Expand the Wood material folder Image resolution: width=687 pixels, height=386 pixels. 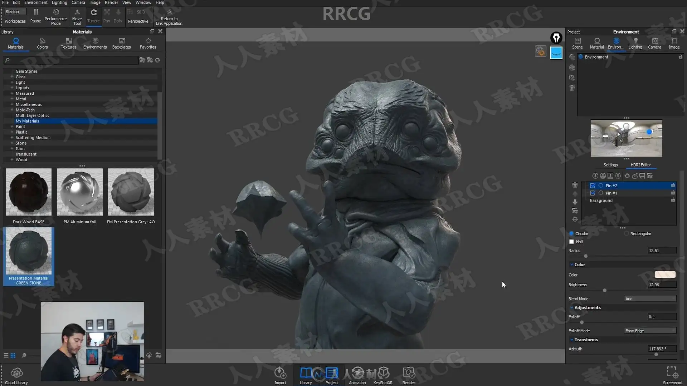coord(12,160)
